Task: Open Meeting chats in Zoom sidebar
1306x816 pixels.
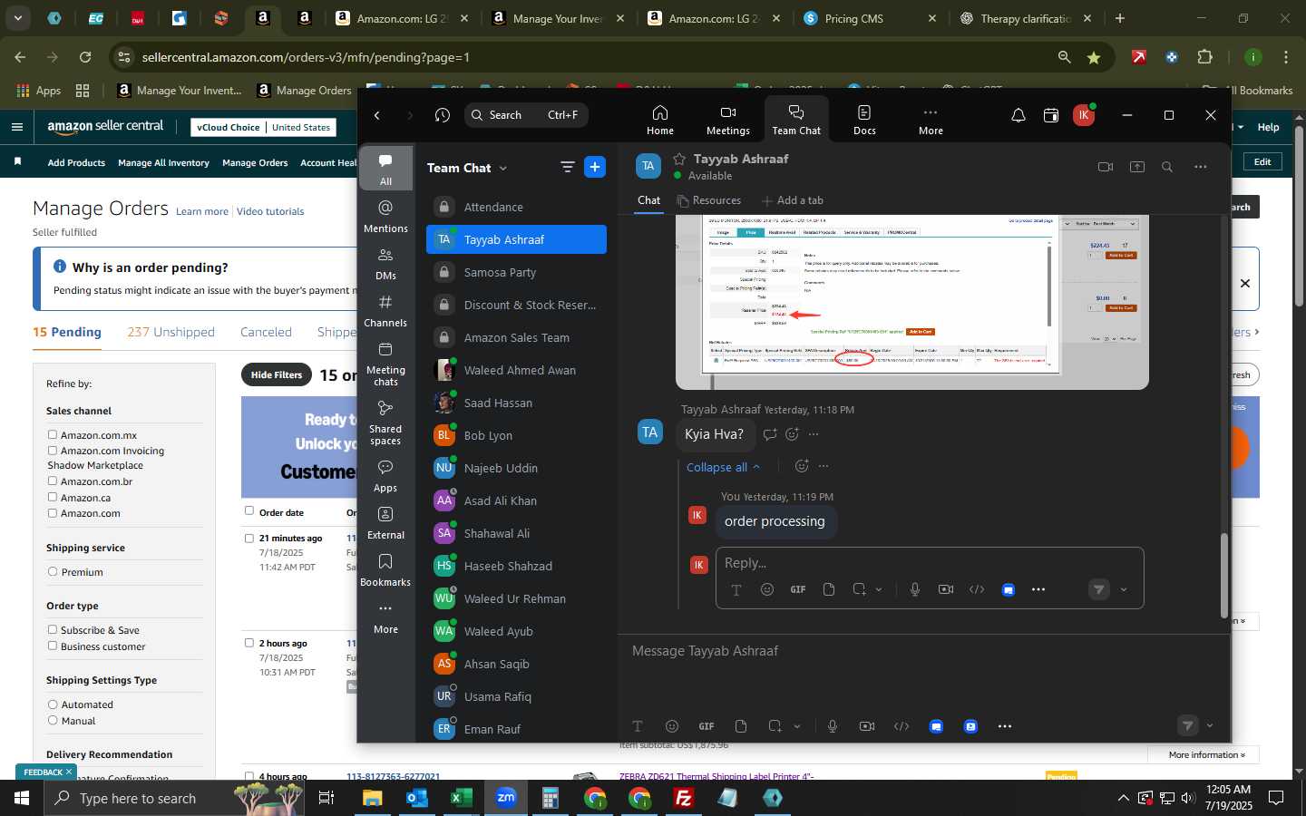Action: [x=385, y=363]
